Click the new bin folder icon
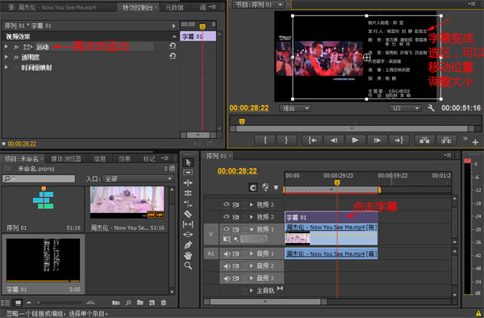This screenshot has width=484, height=318. (x=140, y=303)
